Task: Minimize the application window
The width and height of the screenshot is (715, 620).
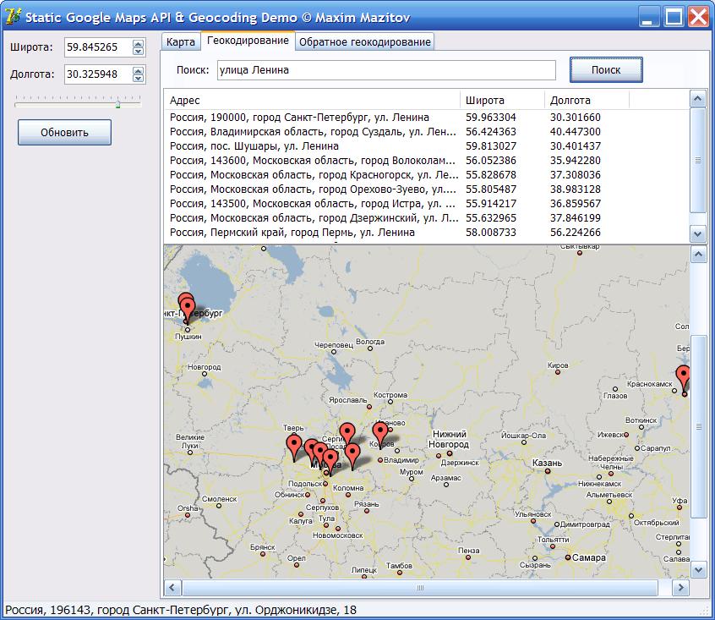Action: tap(648, 17)
